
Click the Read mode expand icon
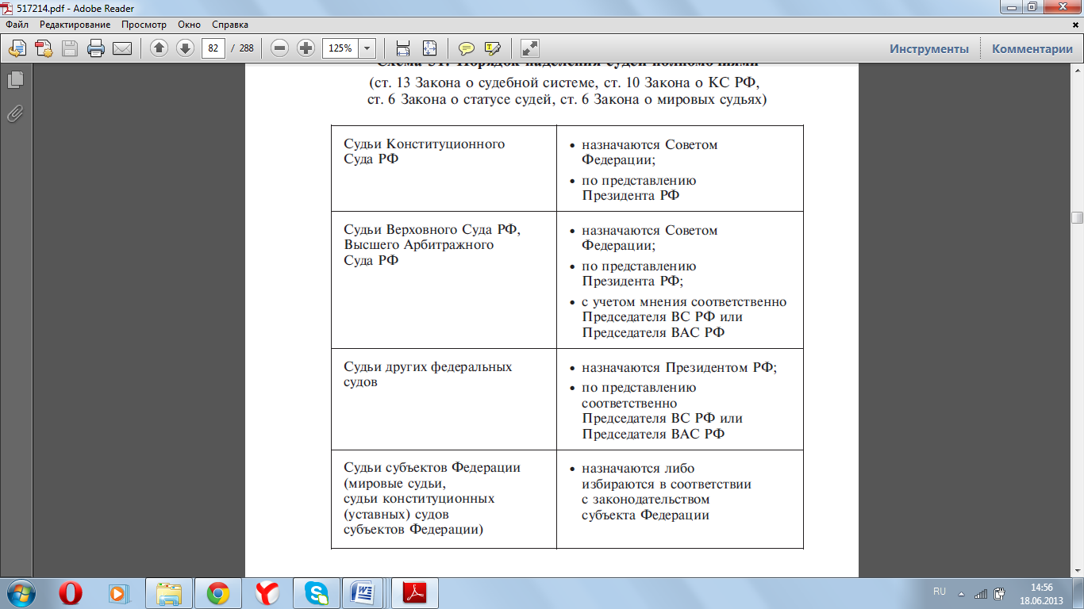pyautogui.click(x=530, y=48)
